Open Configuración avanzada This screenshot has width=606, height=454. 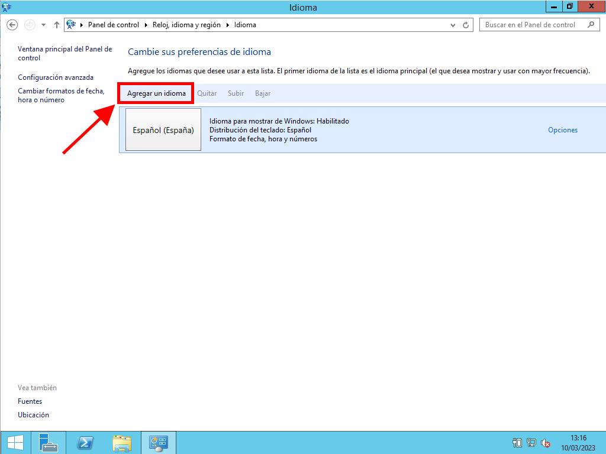point(56,77)
